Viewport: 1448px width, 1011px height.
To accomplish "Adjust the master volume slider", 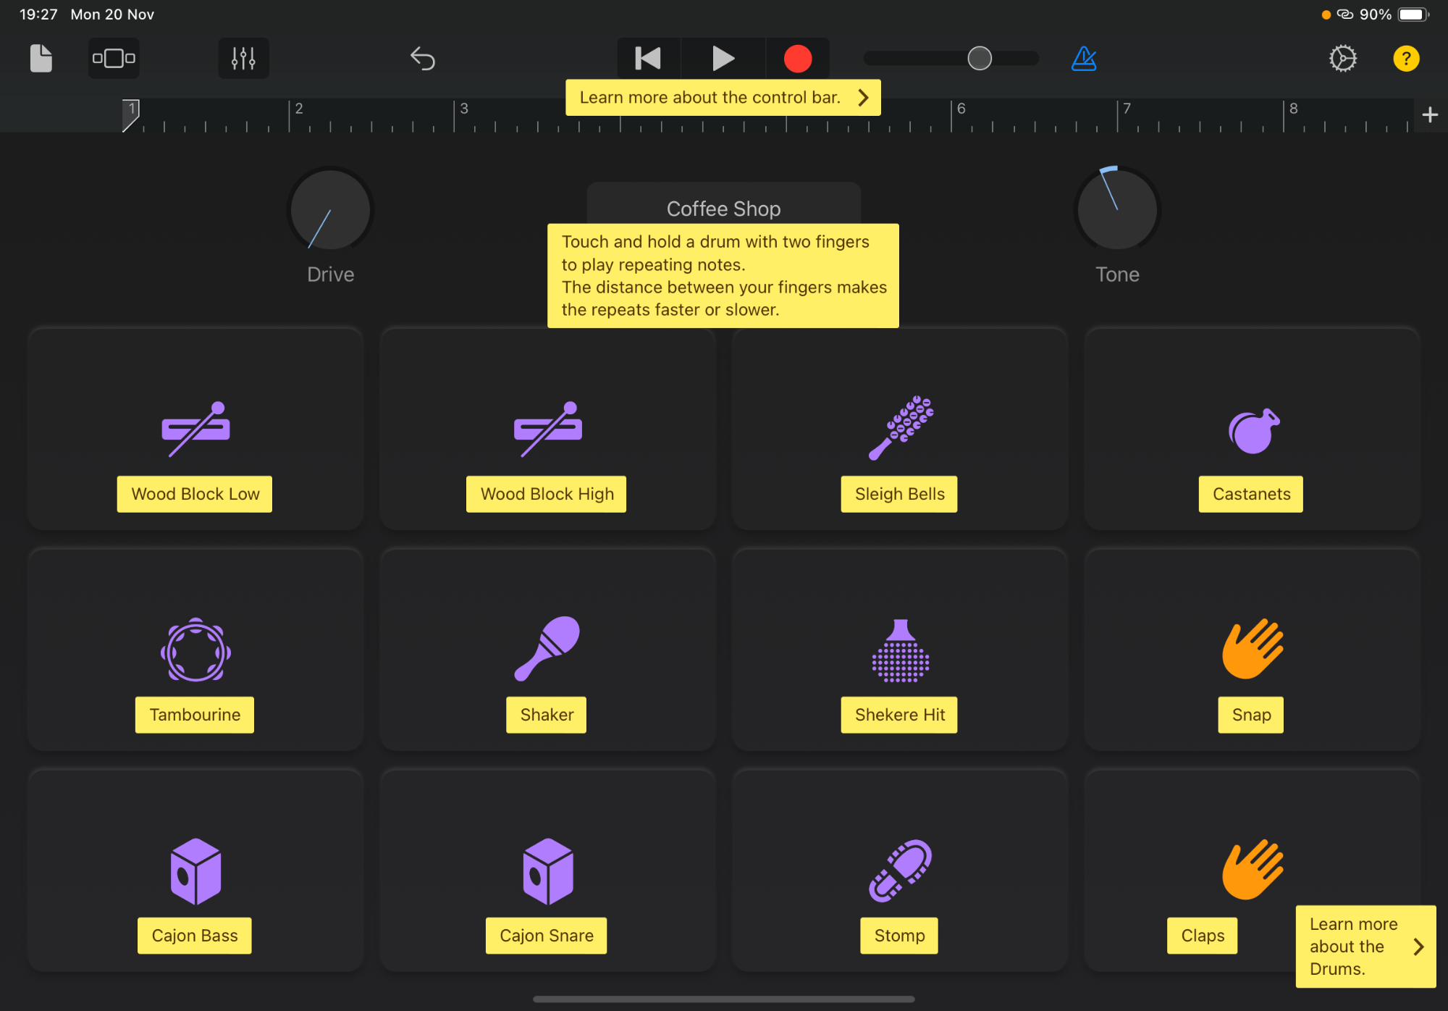I will (x=951, y=58).
